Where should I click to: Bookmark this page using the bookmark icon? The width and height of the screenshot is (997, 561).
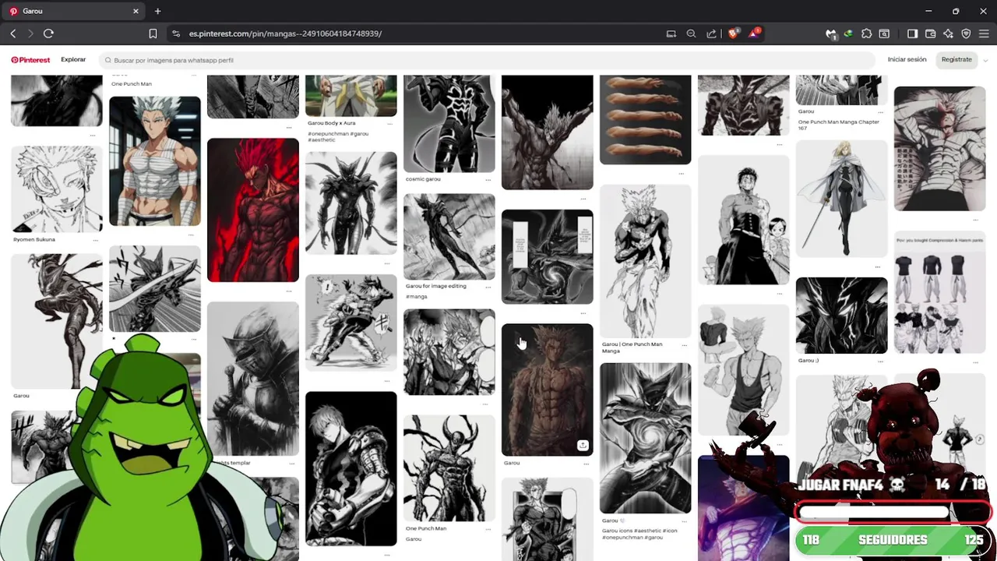click(x=153, y=34)
